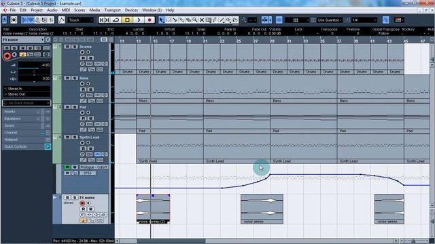This screenshot has height=244, width=435.
Task: Toggle monitor on FX noise track
Action: point(88,203)
